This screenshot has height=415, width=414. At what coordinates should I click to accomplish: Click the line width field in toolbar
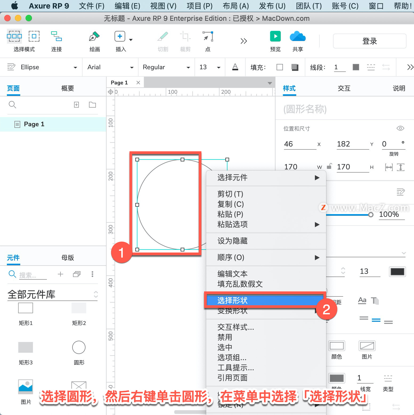coord(340,67)
